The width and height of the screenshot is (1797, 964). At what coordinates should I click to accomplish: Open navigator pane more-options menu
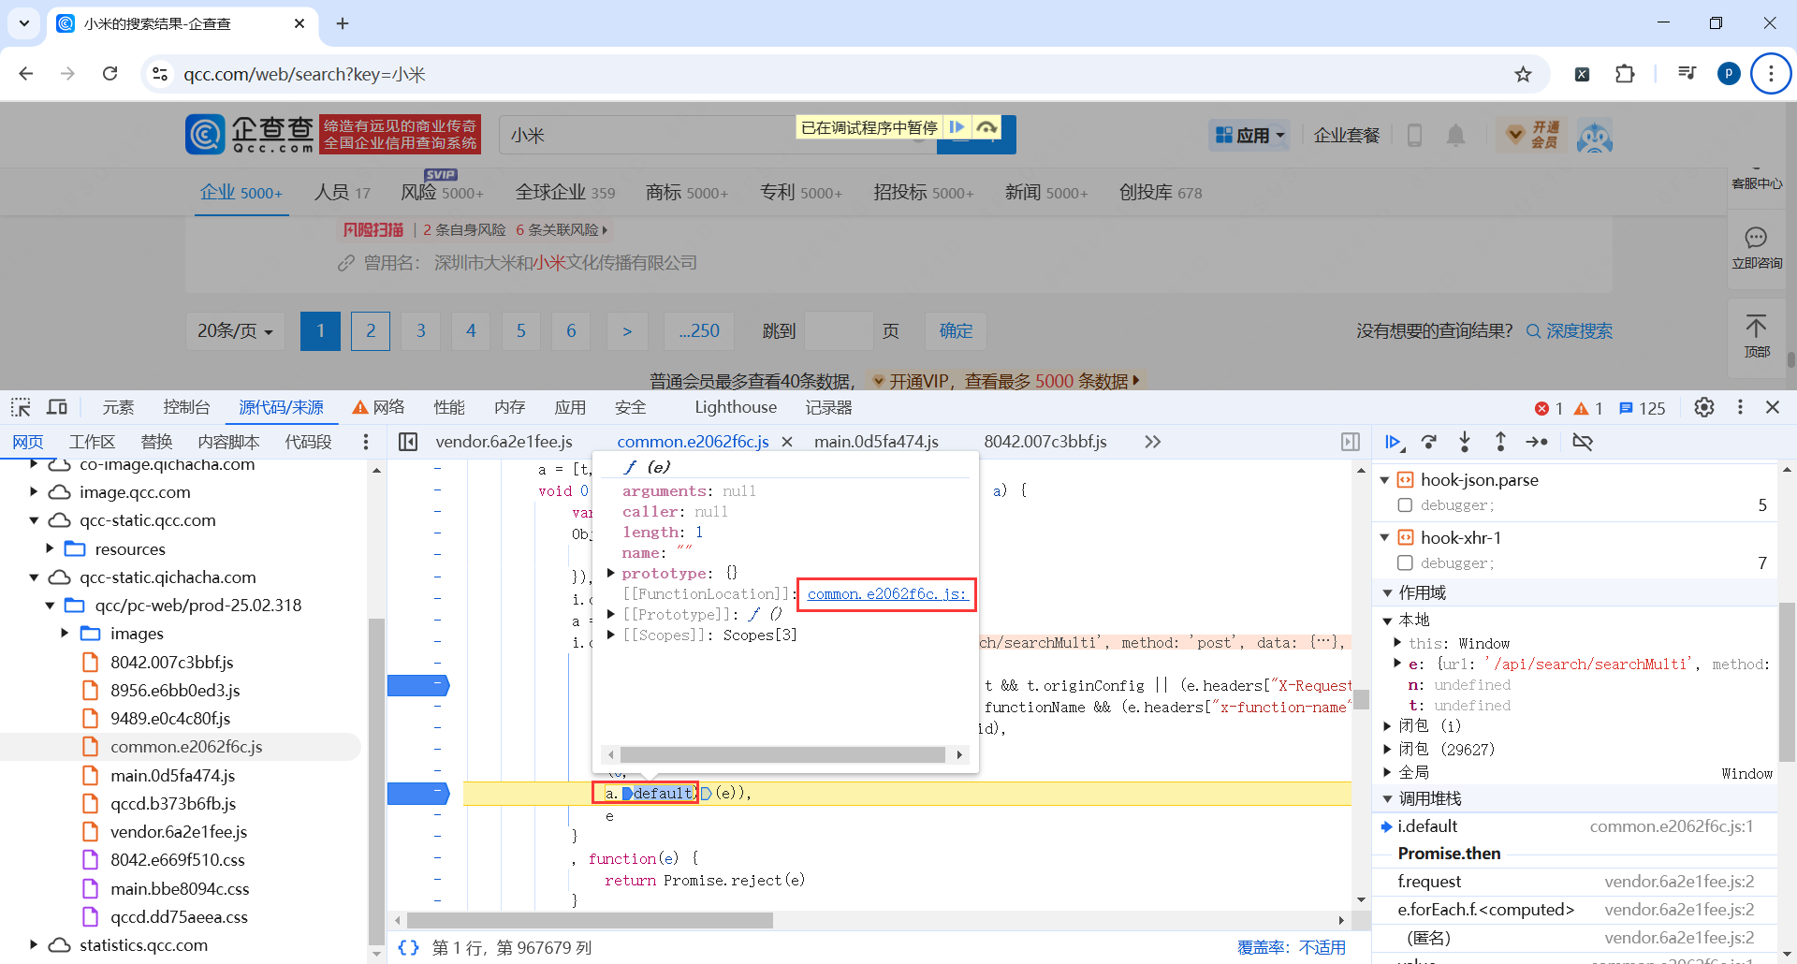[x=366, y=442]
